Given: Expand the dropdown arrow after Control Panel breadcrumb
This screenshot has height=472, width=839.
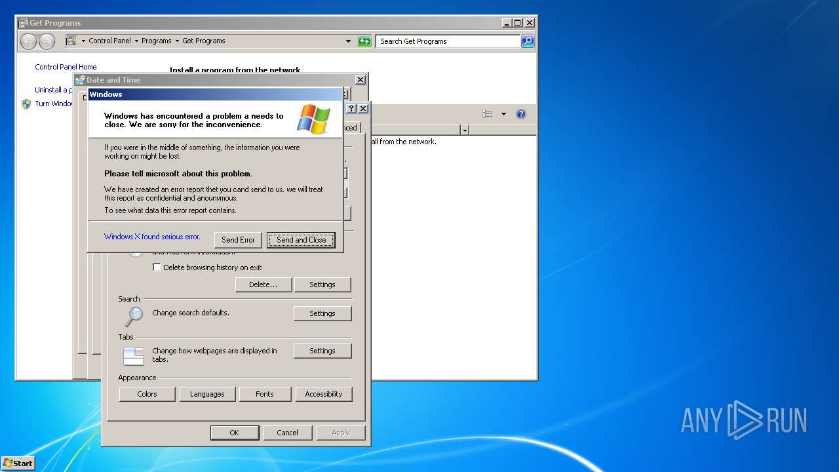Looking at the screenshot, I should click(136, 41).
